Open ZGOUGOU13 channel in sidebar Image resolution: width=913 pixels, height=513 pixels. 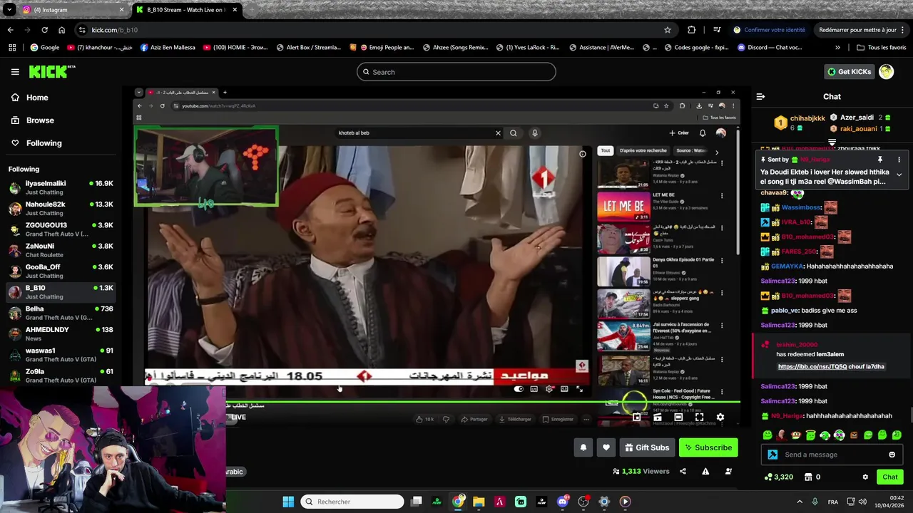point(61,229)
